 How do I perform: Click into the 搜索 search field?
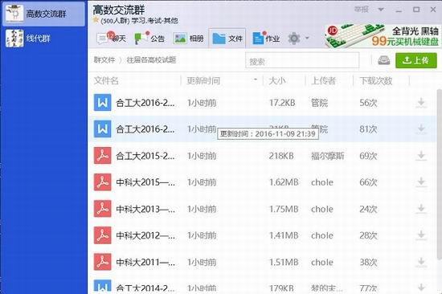pos(302,60)
